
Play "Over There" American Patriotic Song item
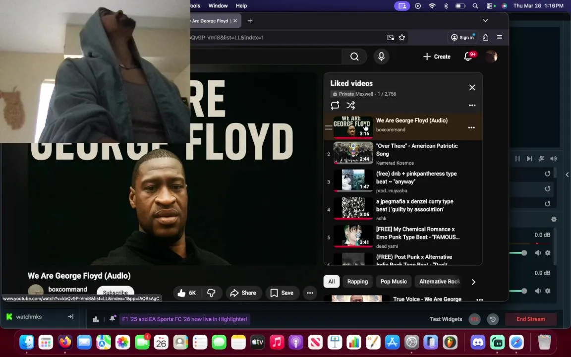pos(403,154)
